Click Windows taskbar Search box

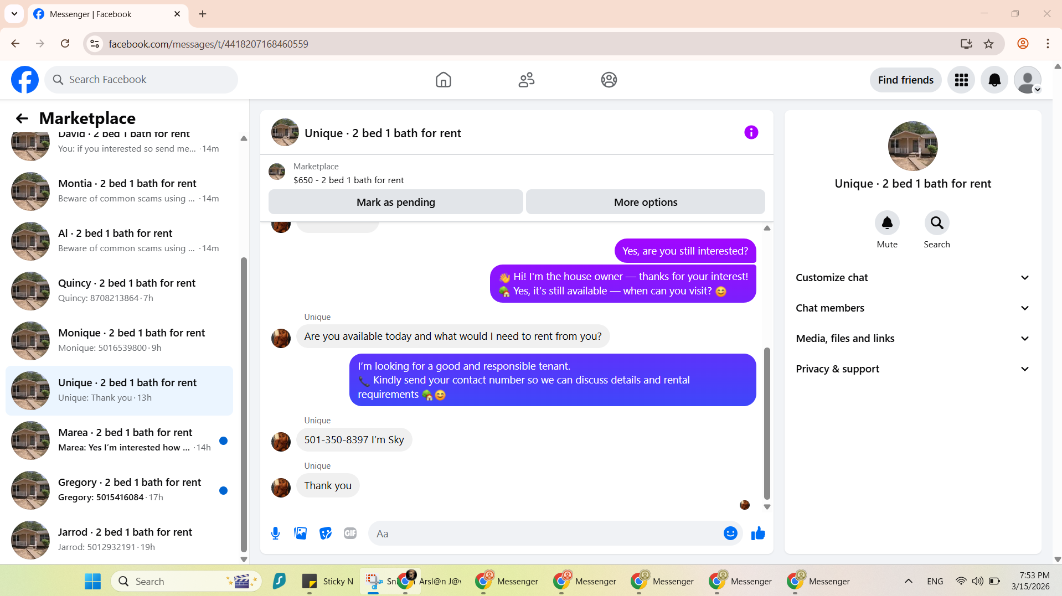tap(187, 581)
